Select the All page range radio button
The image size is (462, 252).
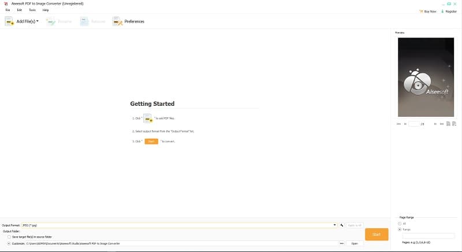[400, 224]
